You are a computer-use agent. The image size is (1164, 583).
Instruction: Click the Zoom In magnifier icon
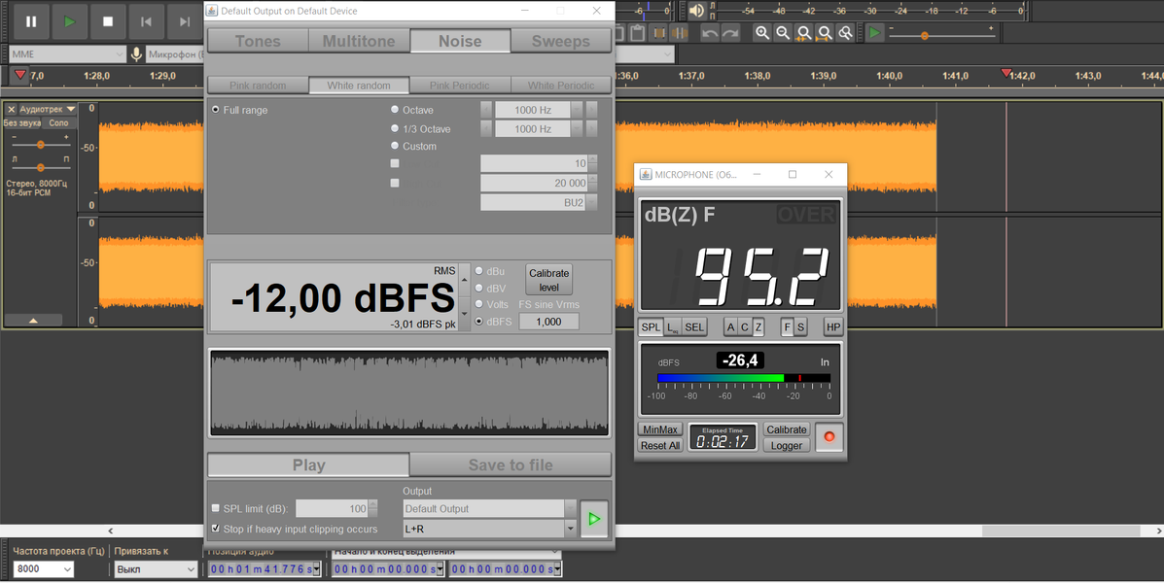coord(761,33)
